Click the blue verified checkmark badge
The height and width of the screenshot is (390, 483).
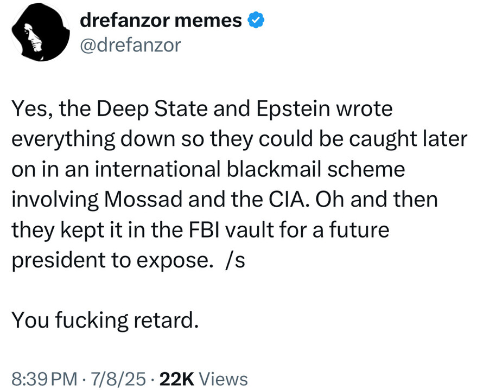click(257, 21)
